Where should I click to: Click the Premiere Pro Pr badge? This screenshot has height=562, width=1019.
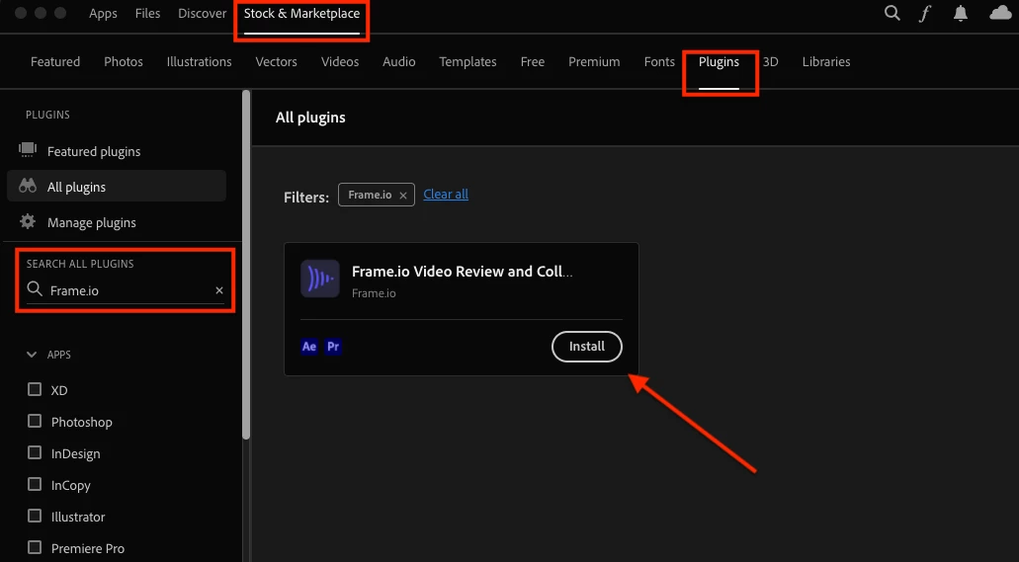point(333,347)
